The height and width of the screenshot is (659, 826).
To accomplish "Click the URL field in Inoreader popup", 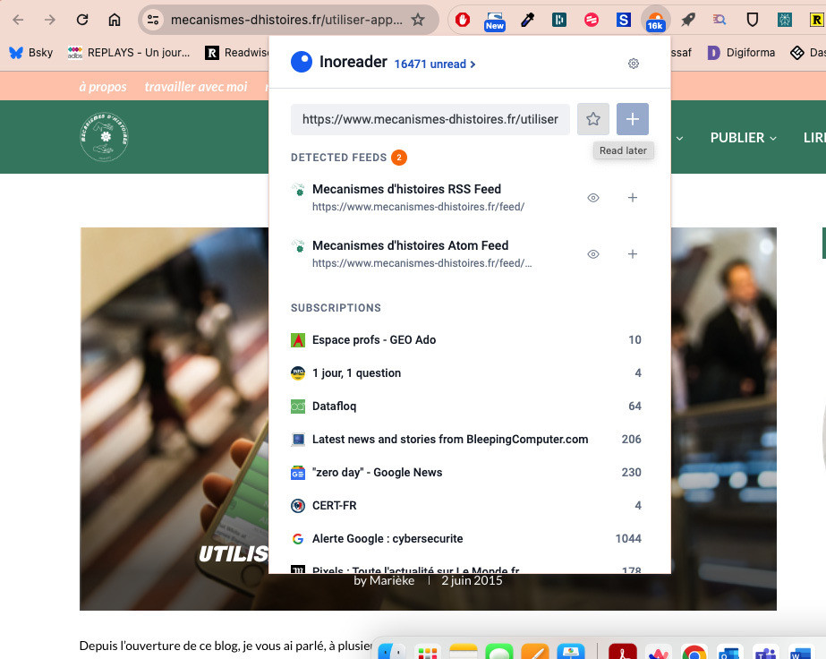I will click(430, 119).
